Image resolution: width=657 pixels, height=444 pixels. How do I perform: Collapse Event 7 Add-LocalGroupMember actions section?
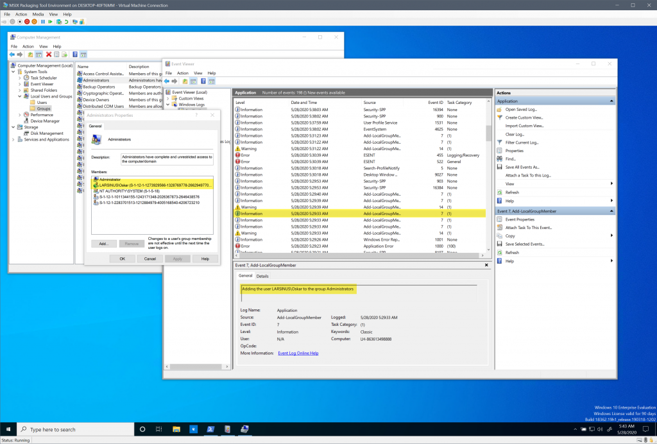[x=611, y=211]
